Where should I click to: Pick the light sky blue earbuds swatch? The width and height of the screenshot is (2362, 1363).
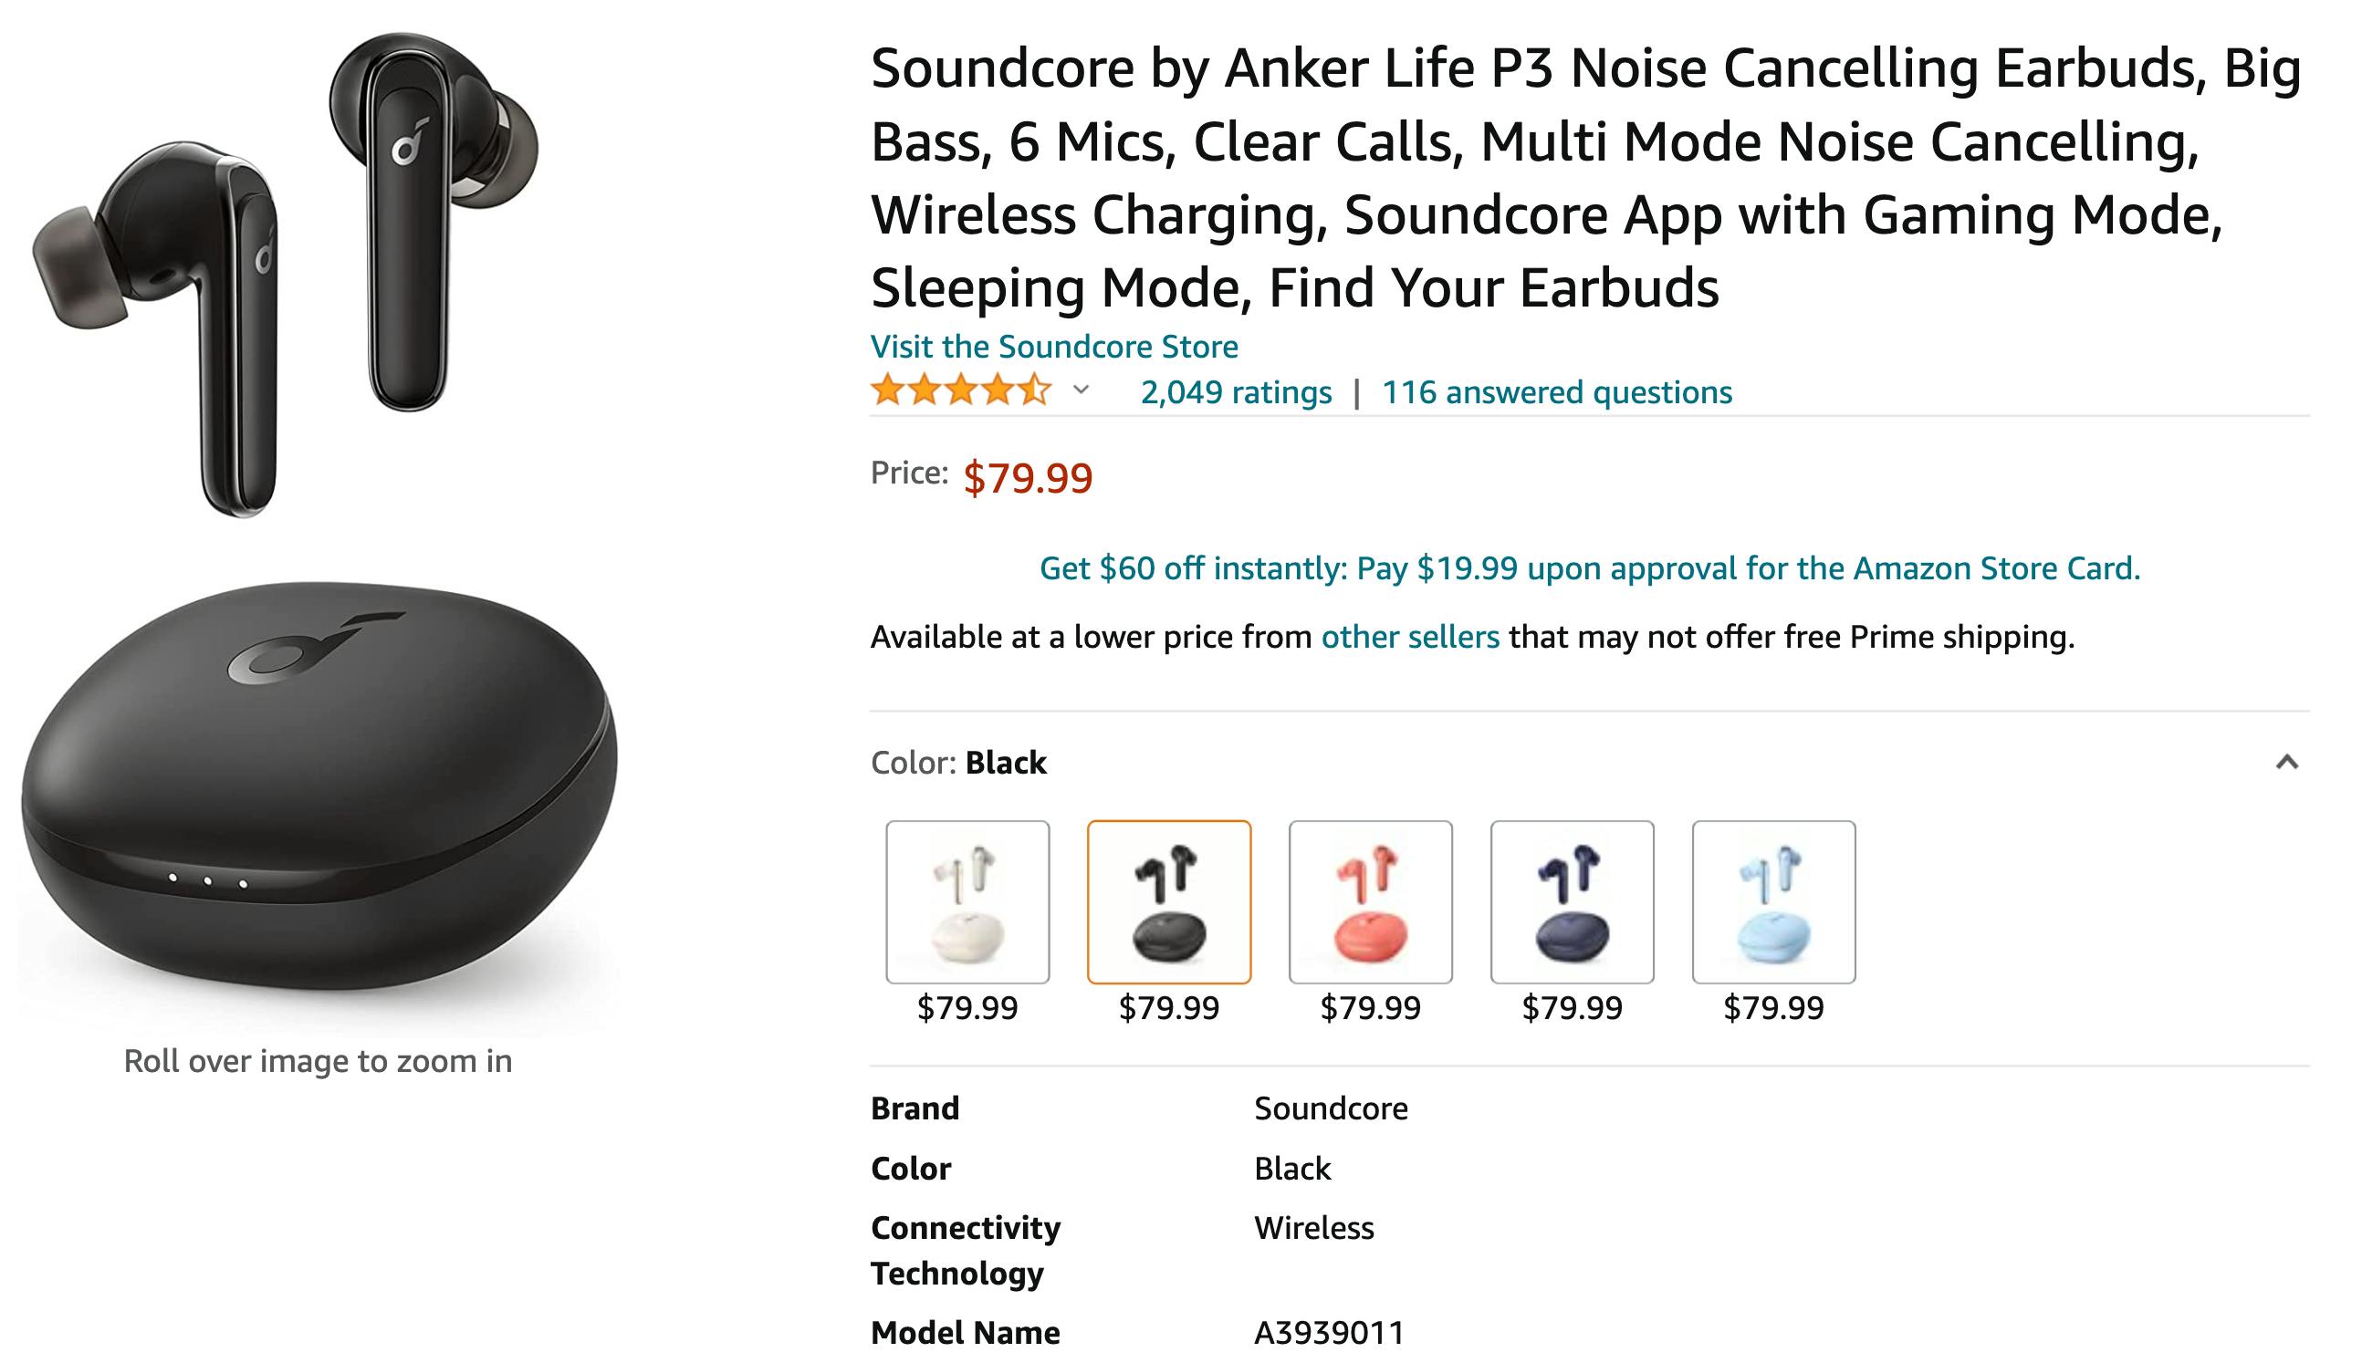(x=1773, y=901)
